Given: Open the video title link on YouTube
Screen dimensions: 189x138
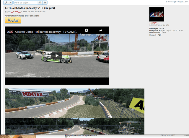Looking at the screenshot, I should tap(46, 31).
